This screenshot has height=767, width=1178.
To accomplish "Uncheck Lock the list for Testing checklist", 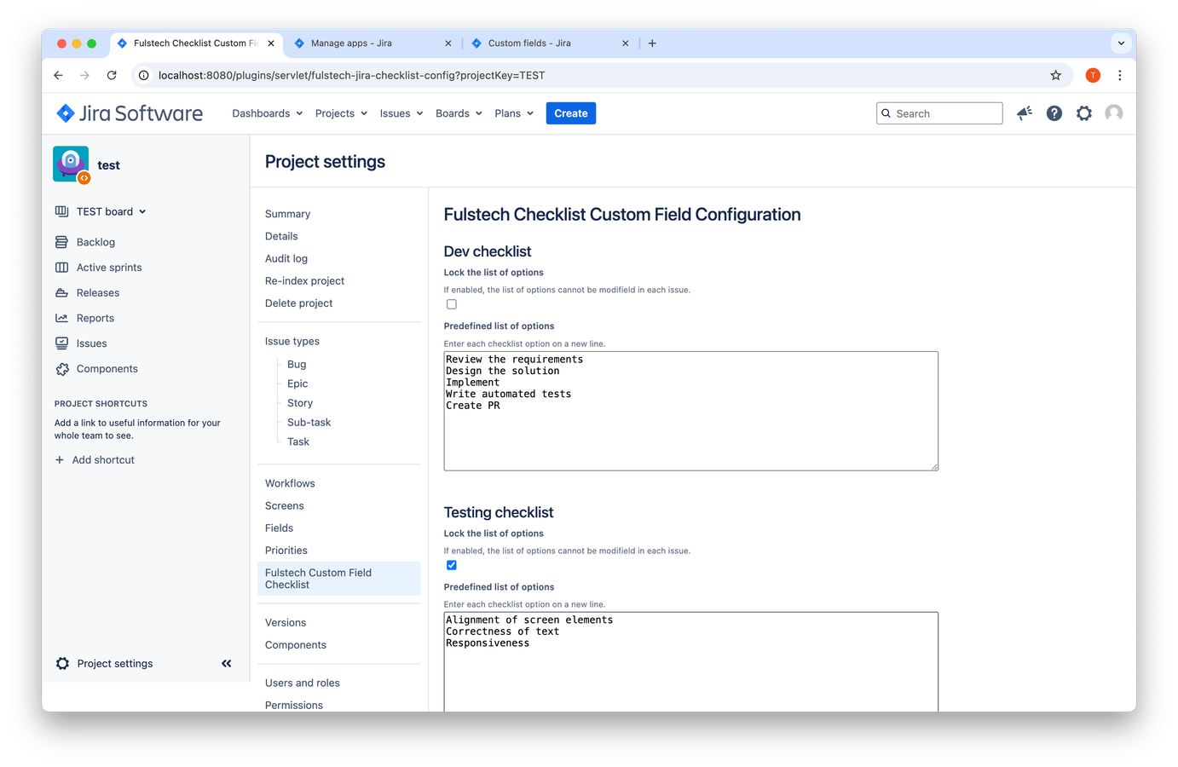I will tap(452, 565).
